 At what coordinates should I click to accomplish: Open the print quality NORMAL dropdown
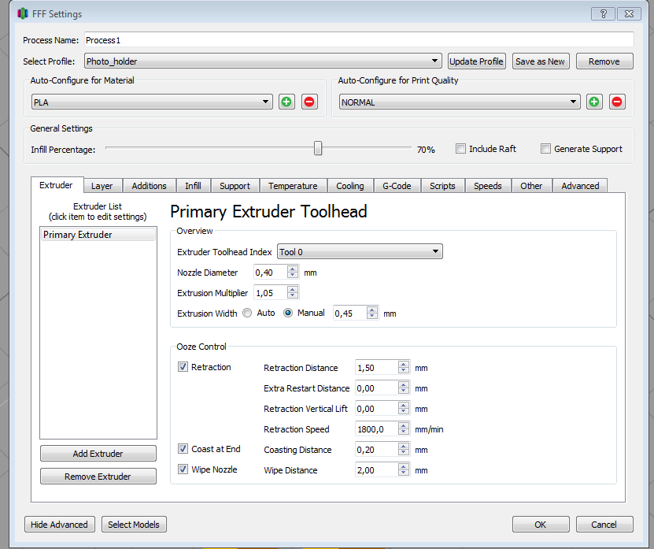pos(460,102)
